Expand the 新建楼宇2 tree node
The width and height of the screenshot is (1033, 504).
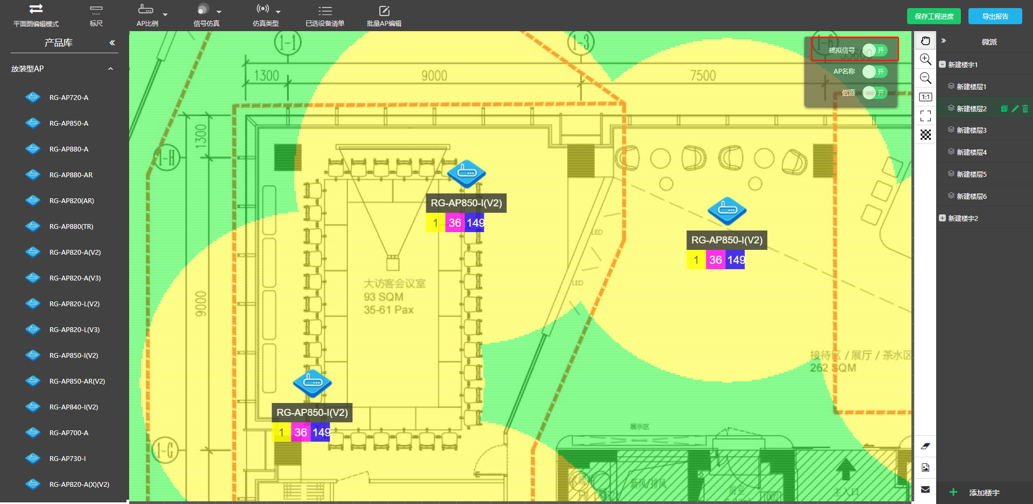[942, 218]
